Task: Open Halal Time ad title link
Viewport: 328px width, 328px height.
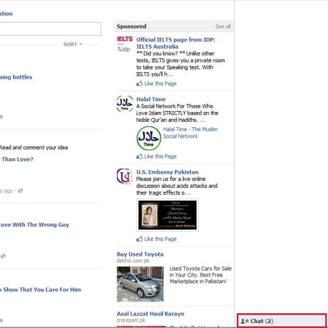Action: 151,99
